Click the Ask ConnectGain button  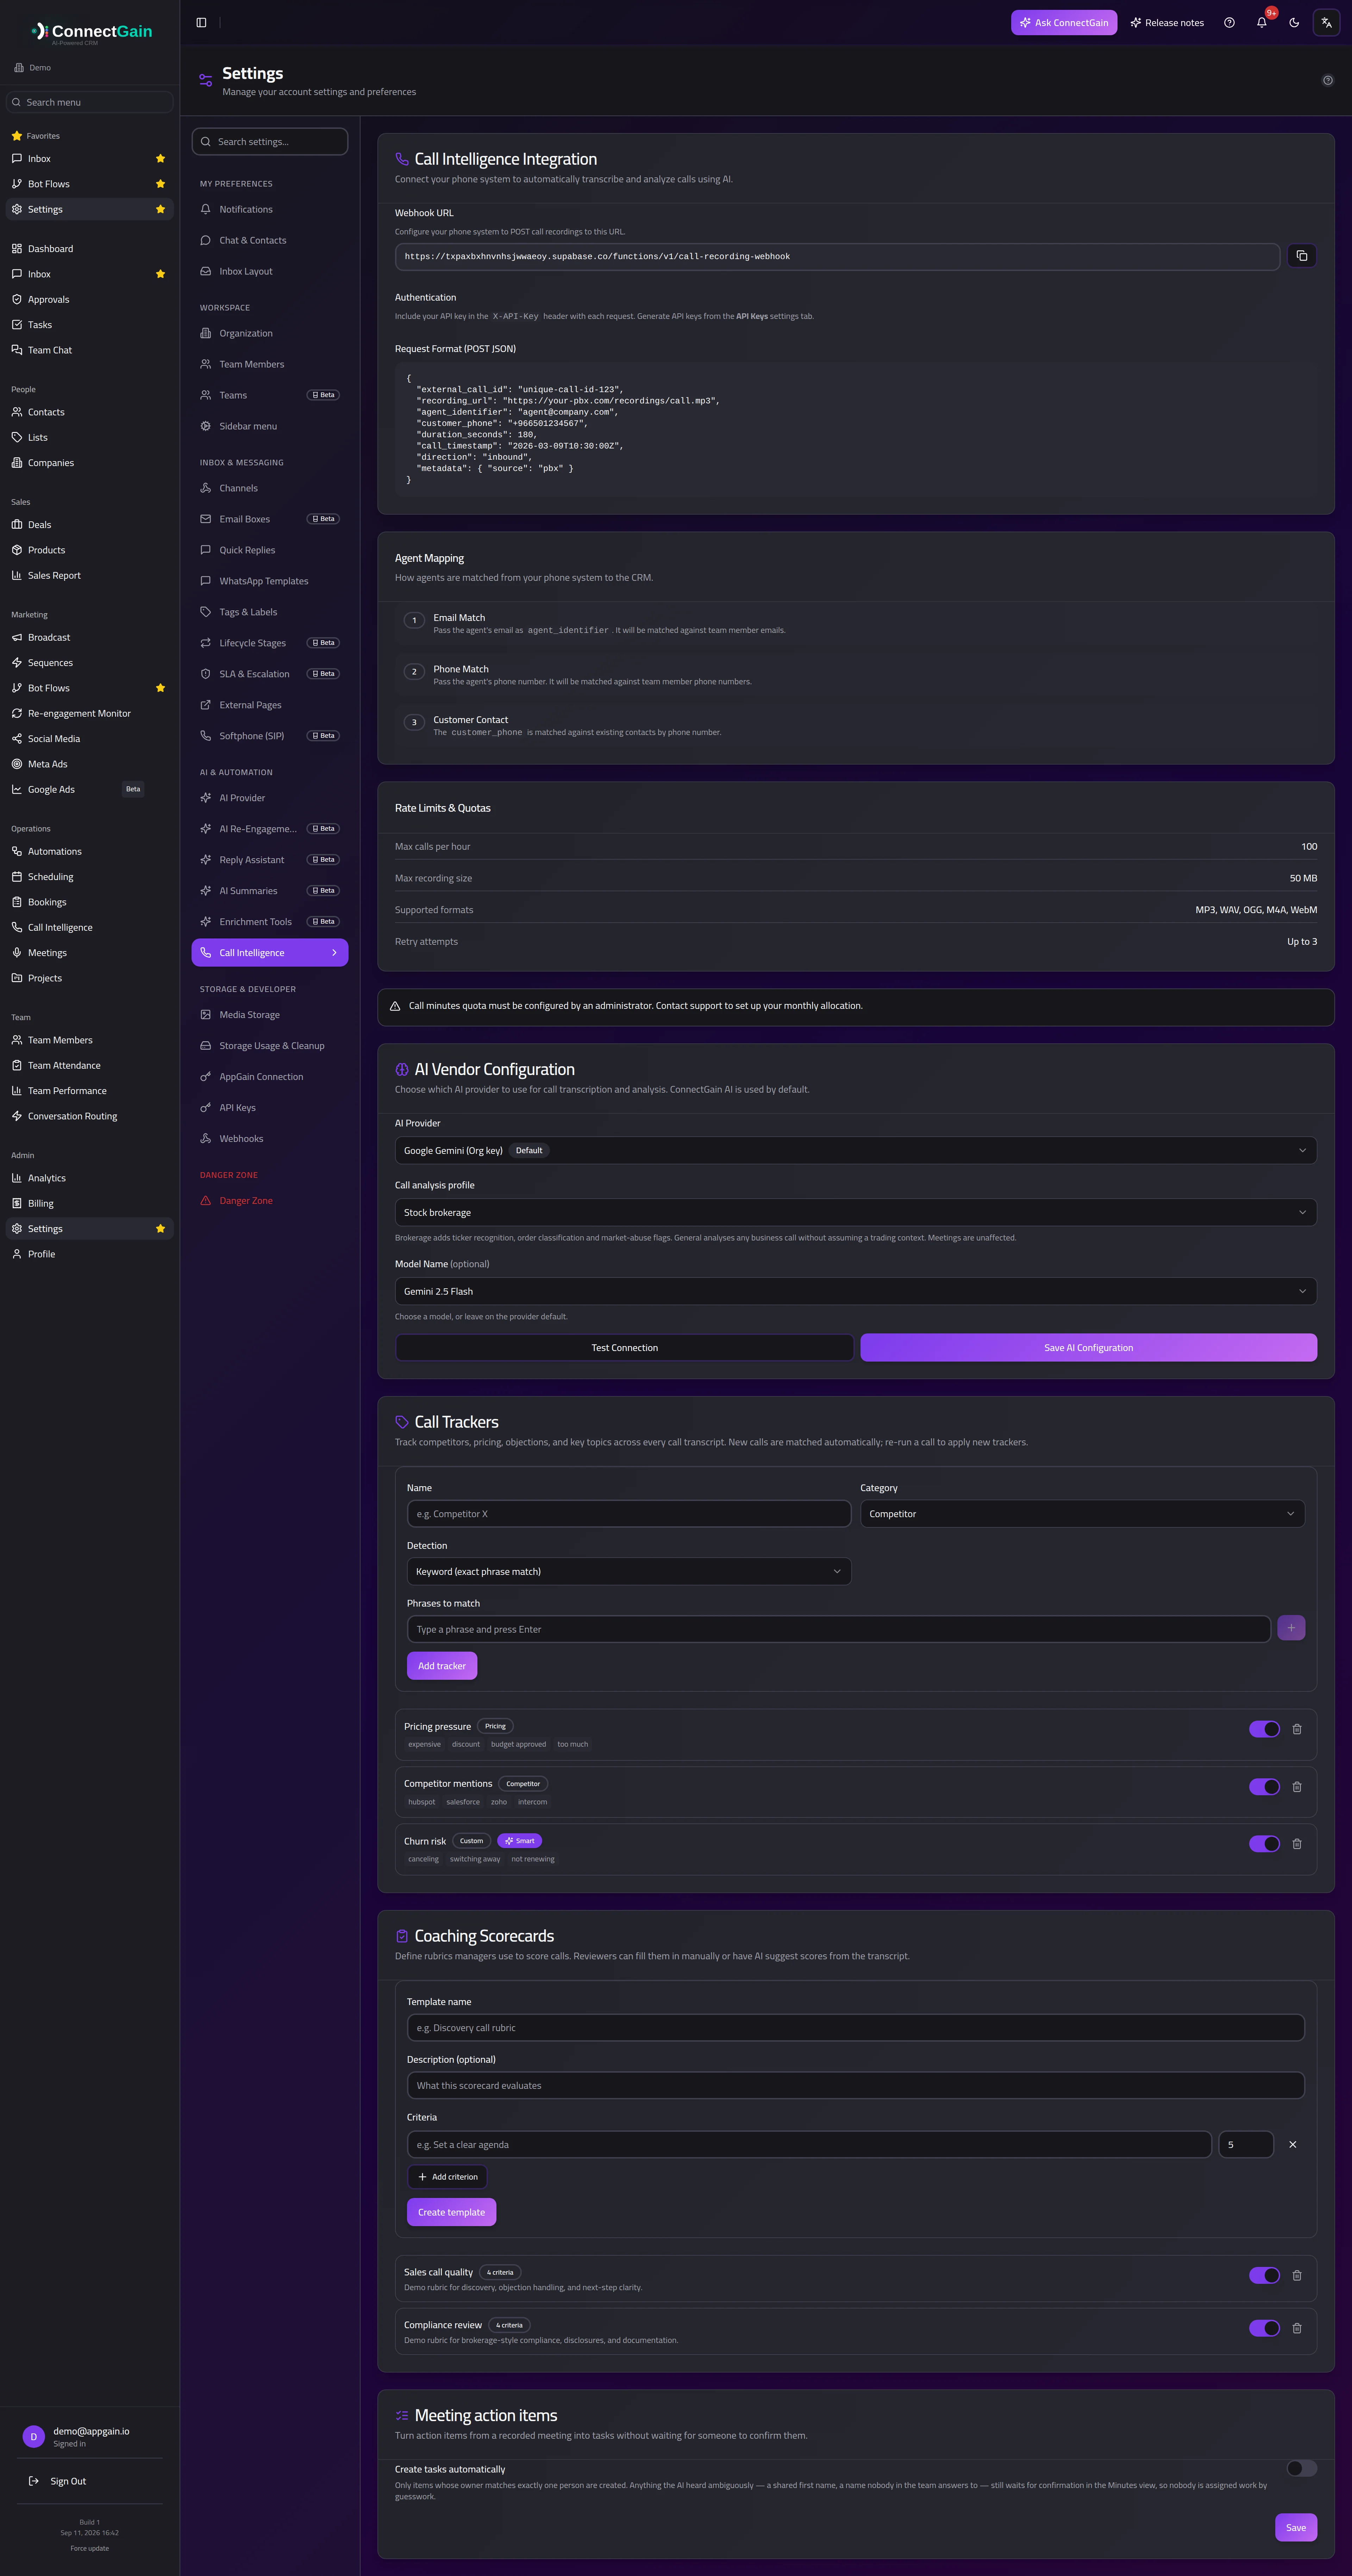[x=1064, y=22]
